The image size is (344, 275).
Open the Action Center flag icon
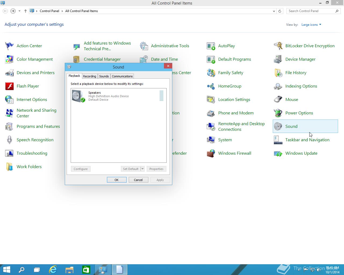coord(9,46)
